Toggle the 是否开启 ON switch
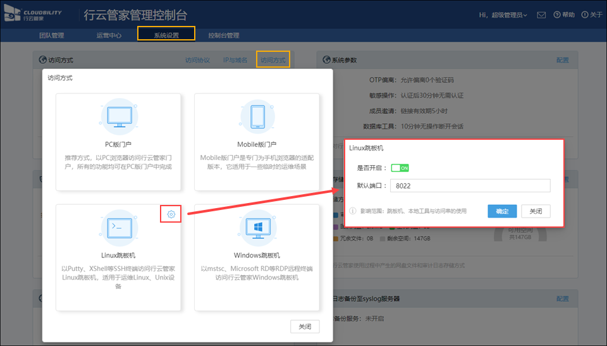Viewport: 607px width, 346px height. pyautogui.click(x=400, y=168)
